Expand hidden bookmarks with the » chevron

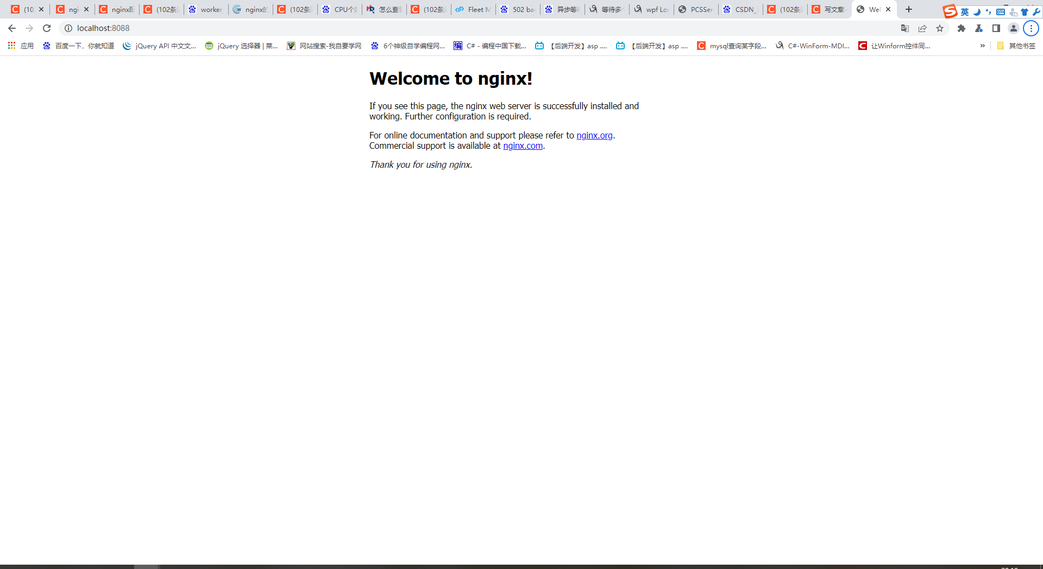point(982,46)
